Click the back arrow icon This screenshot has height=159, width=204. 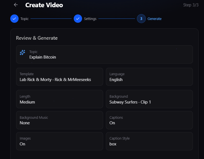click(16, 5)
